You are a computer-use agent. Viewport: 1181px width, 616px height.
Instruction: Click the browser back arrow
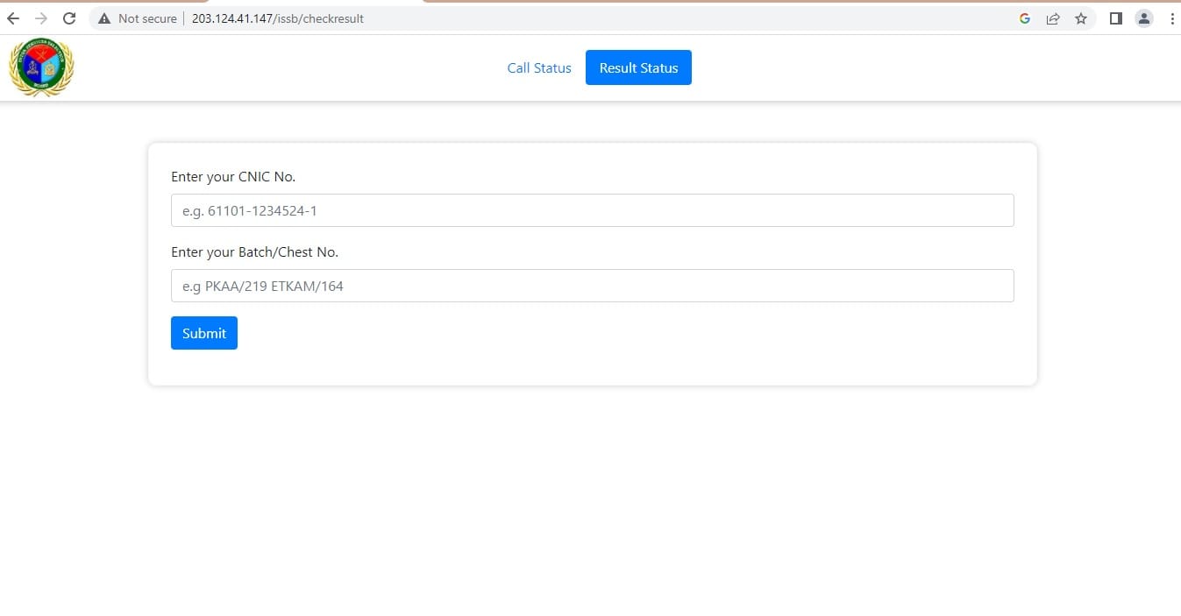pyautogui.click(x=13, y=18)
